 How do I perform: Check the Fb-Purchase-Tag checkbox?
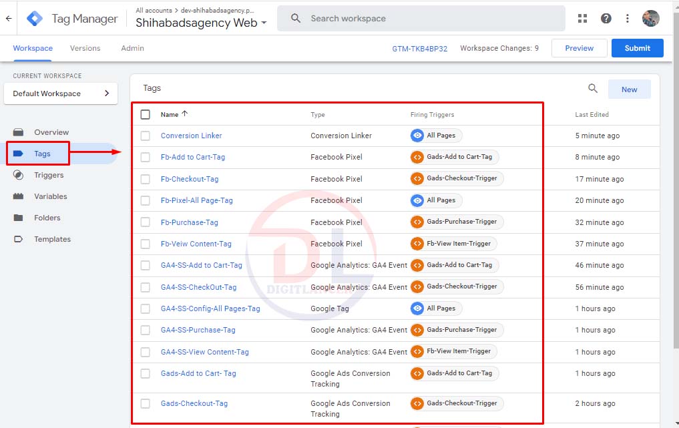pyautogui.click(x=146, y=222)
